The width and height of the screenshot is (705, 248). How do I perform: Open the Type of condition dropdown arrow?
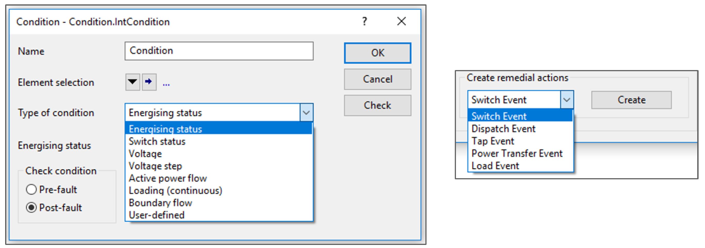306,112
